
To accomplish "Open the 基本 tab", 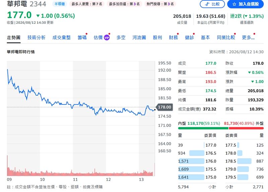I will tap(205, 38).
